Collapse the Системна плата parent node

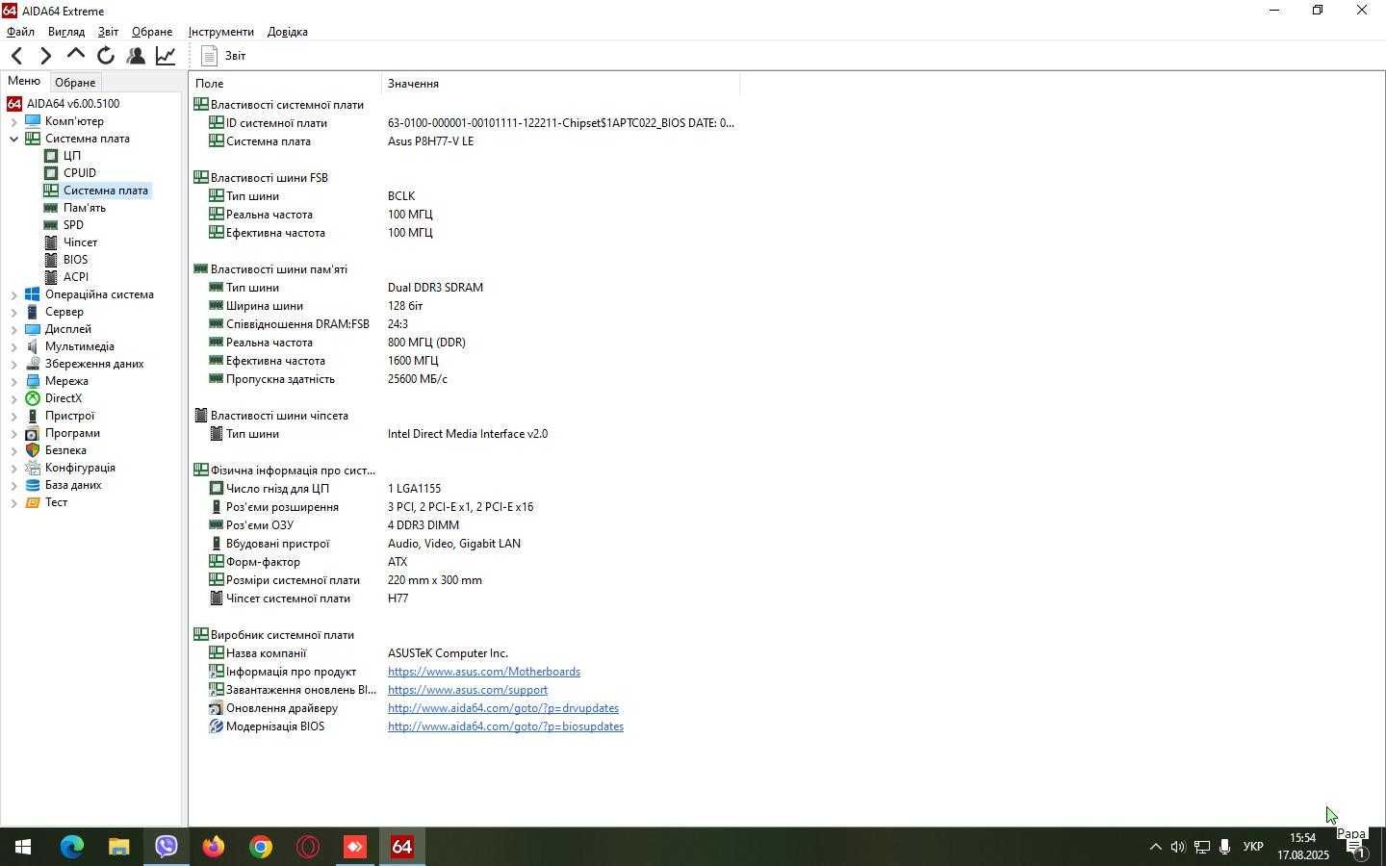coord(13,139)
